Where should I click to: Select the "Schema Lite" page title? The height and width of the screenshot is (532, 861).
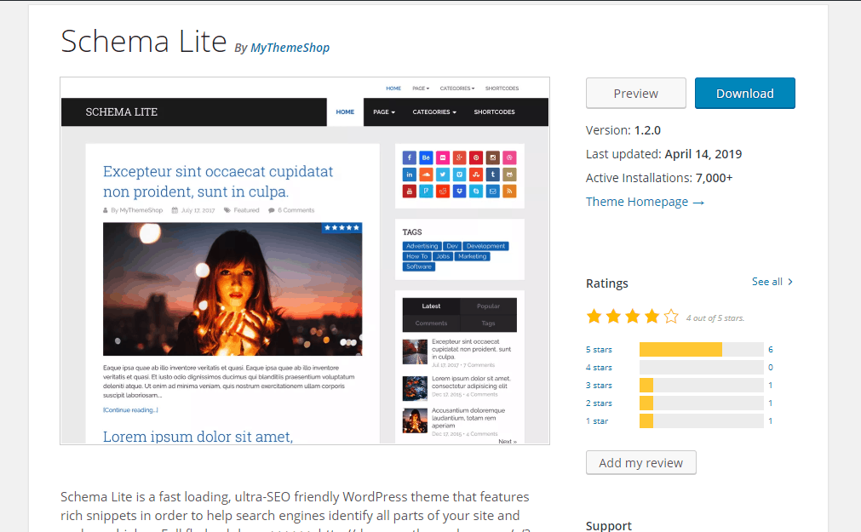point(144,41)
